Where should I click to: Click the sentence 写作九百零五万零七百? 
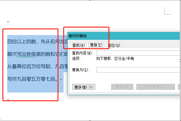pos(32,79)
